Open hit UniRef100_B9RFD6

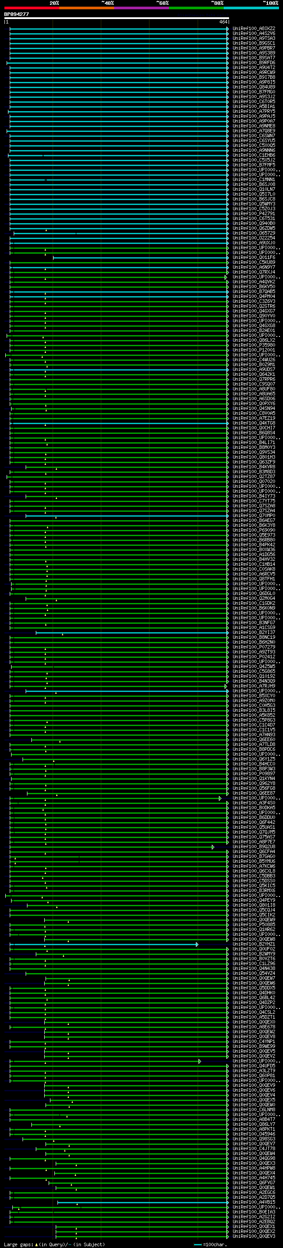253,62
